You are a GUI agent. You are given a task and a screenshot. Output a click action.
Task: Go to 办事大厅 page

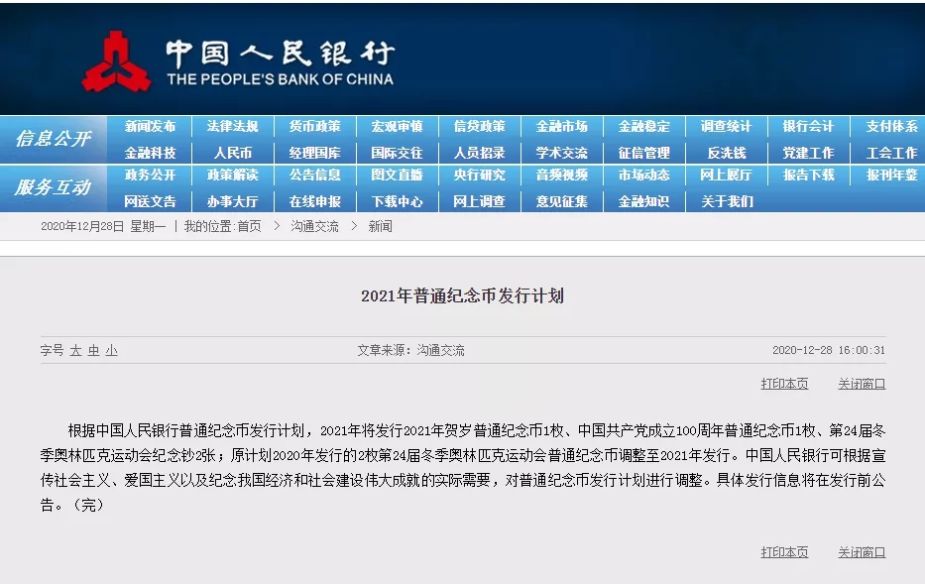tap(232, 201)
